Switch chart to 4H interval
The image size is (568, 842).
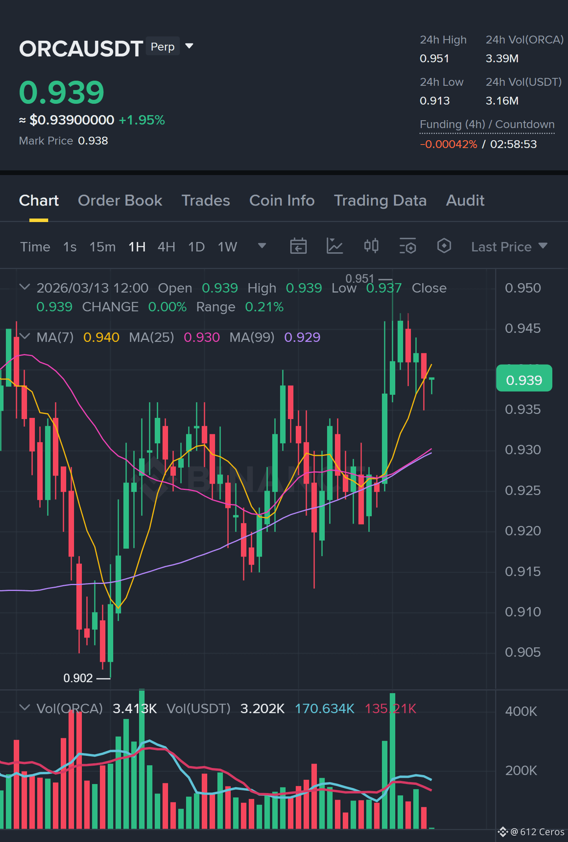(166, 247)
